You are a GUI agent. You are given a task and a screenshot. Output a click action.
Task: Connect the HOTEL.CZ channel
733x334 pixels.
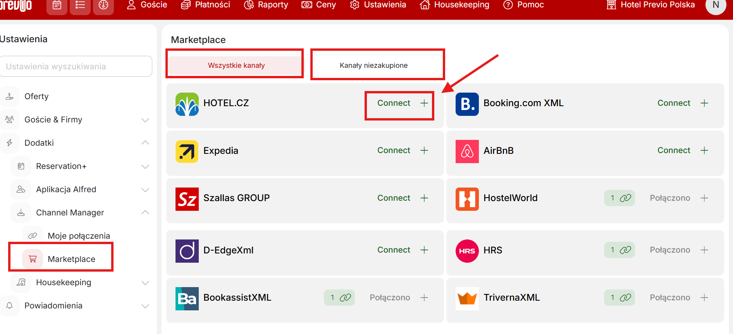[399, 103]
